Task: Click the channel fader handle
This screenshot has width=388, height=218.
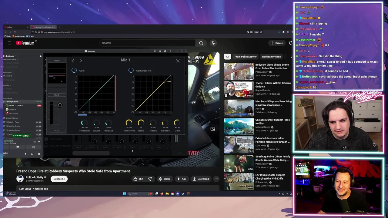Action: pos(60,105)
